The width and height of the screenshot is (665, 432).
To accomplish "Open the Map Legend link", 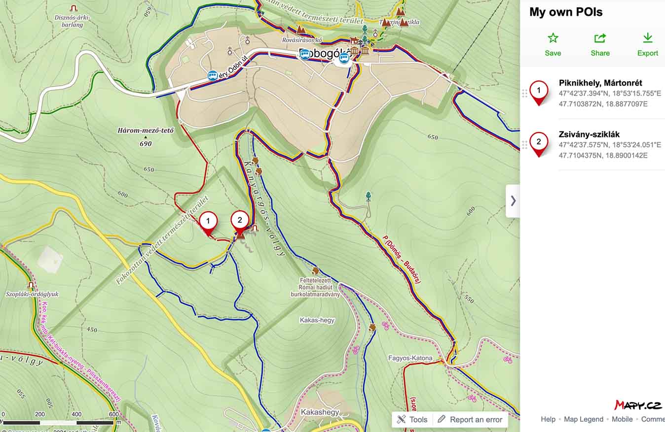I will 584,419.
